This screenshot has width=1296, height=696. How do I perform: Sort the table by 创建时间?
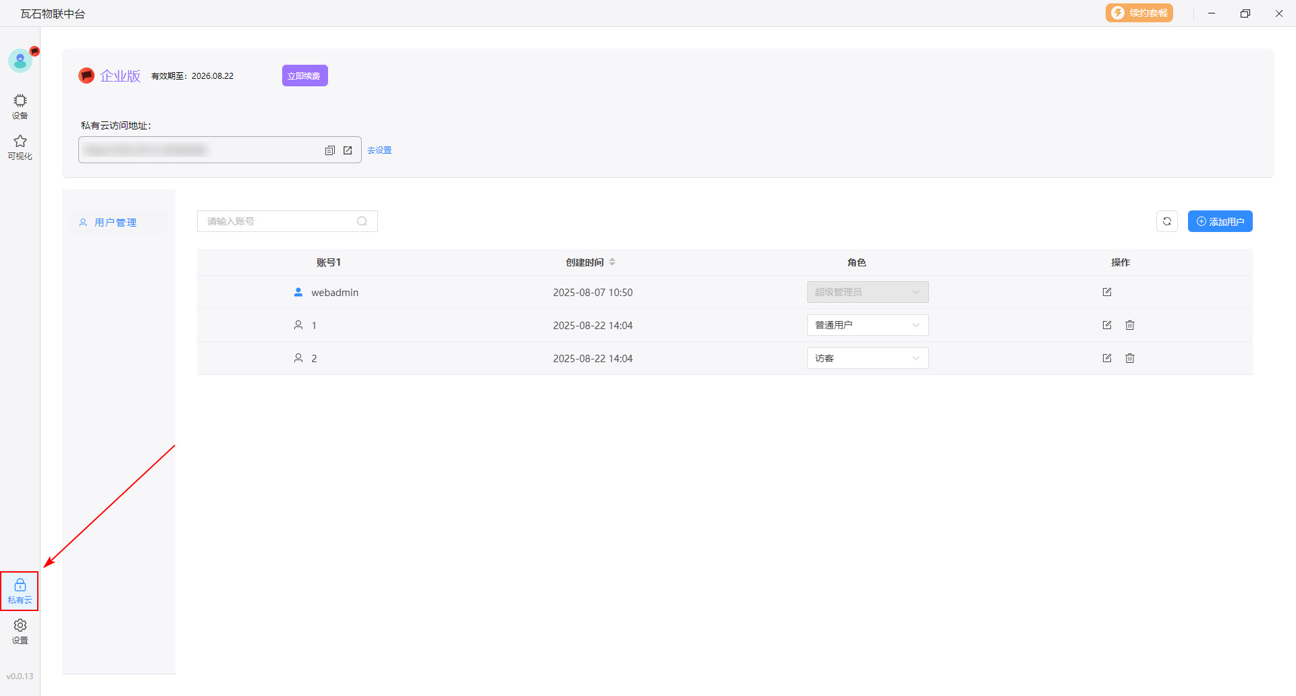pyautogui.click(x=612, y=262)
